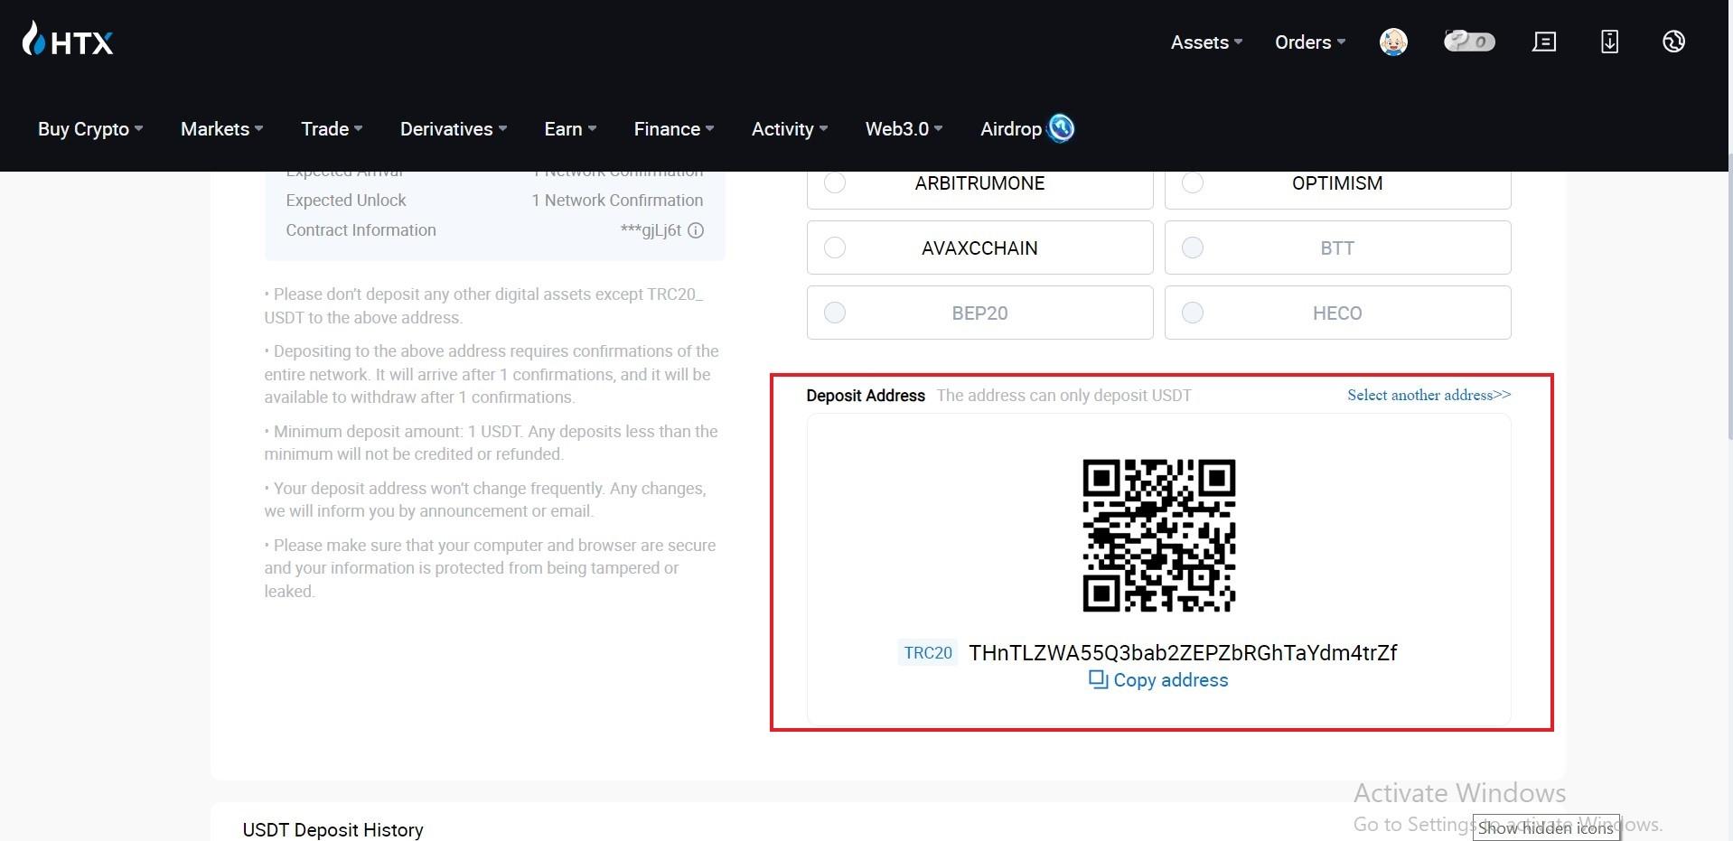
Task: Click the Copy address link
Action: click(1170, 680)
